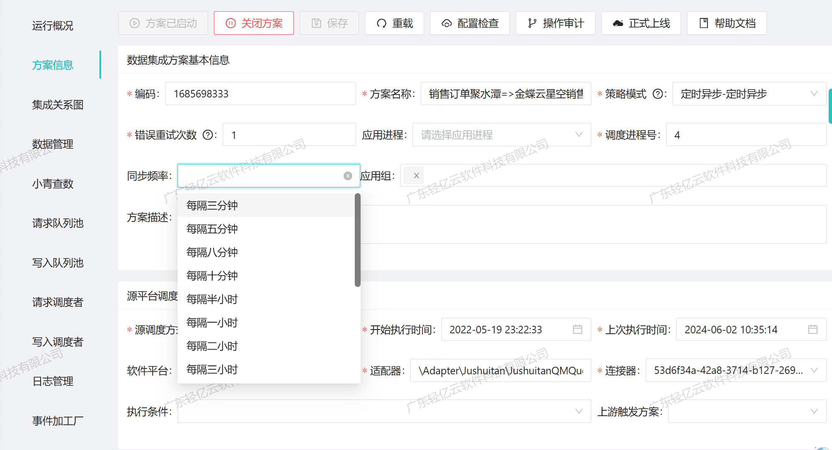
Task: Select 方案信息 in the sidebar
Action: coord(53,65)
